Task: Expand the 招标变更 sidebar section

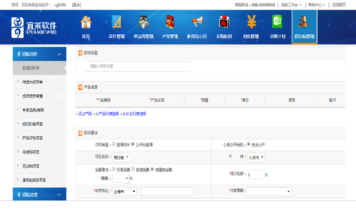Action: (39, 194)
